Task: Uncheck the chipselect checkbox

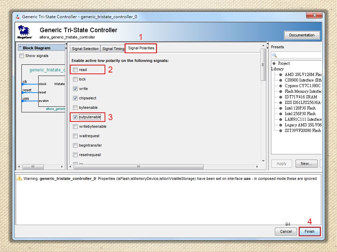Action: coord(75,98)
